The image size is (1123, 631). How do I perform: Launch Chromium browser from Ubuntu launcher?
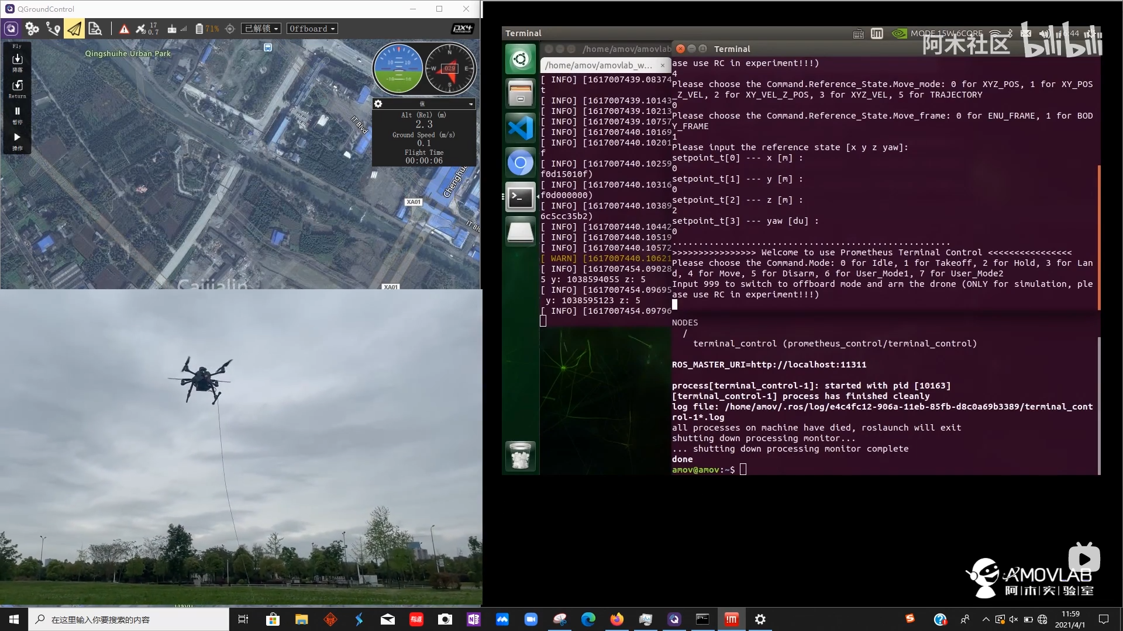click(x=520, y=163)
